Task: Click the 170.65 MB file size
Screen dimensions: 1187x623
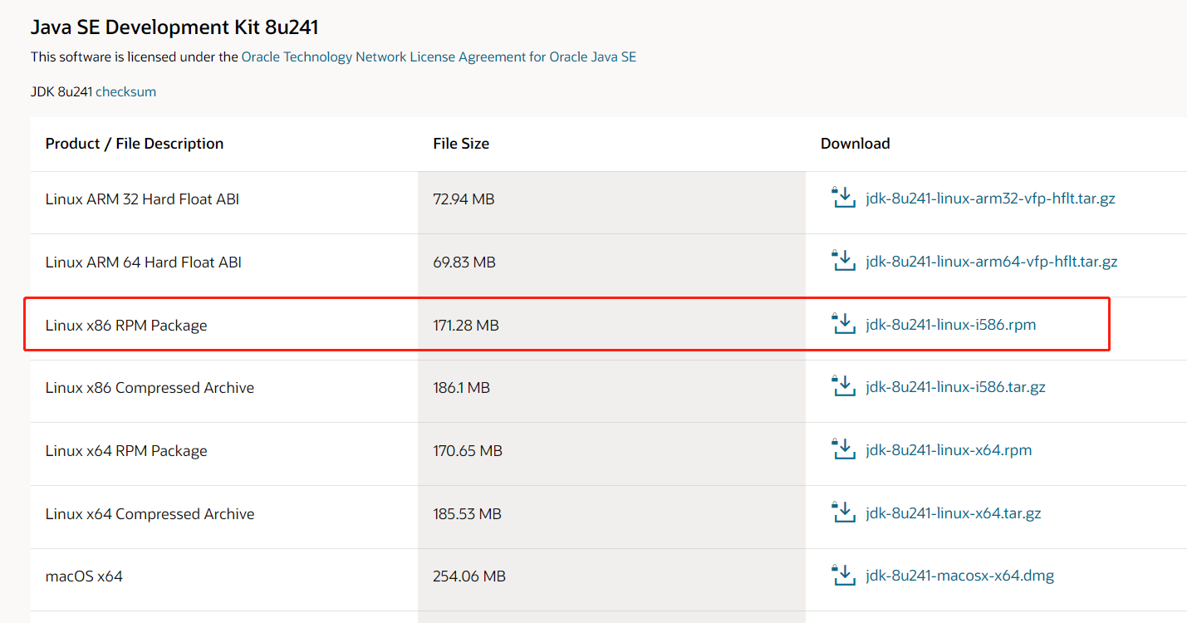Action: click(468, 451)
